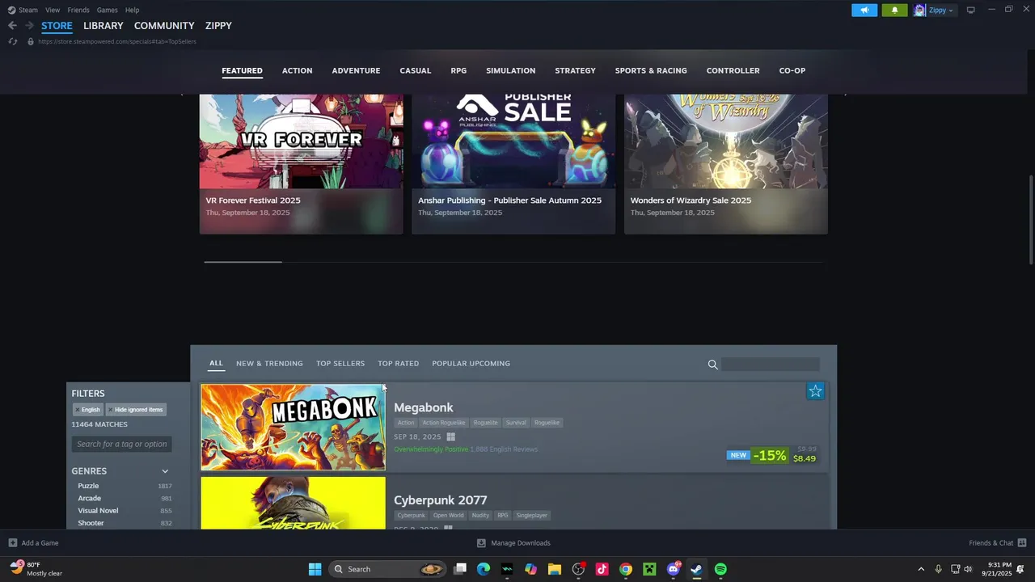
Task: Click the Manage Downloads icon
Action: pyautogui.click(x=481, y=543)
